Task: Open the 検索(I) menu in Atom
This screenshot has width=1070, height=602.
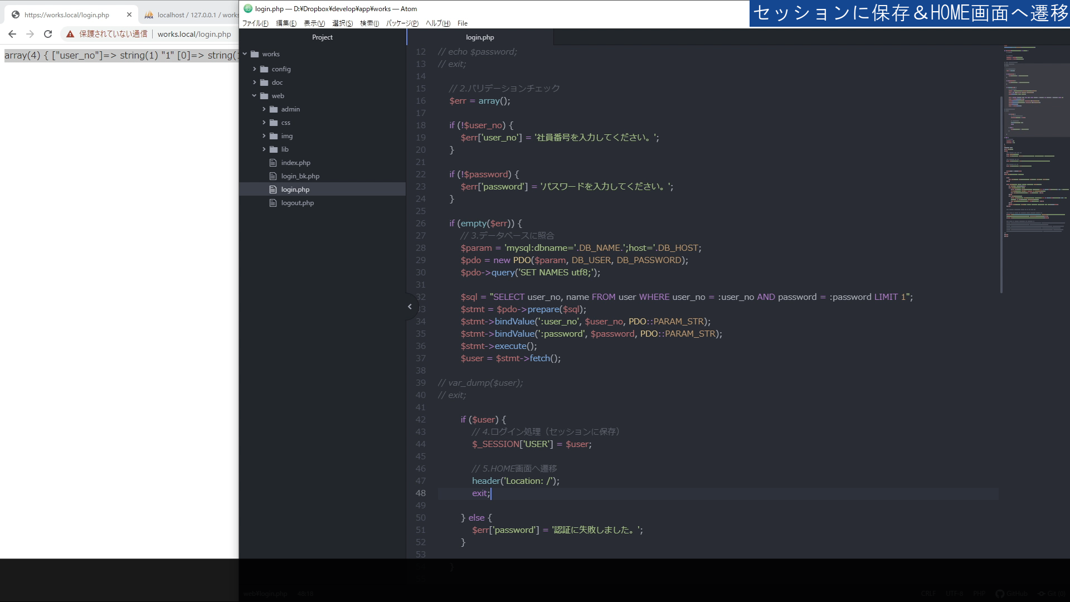Action: coord(369,23)
